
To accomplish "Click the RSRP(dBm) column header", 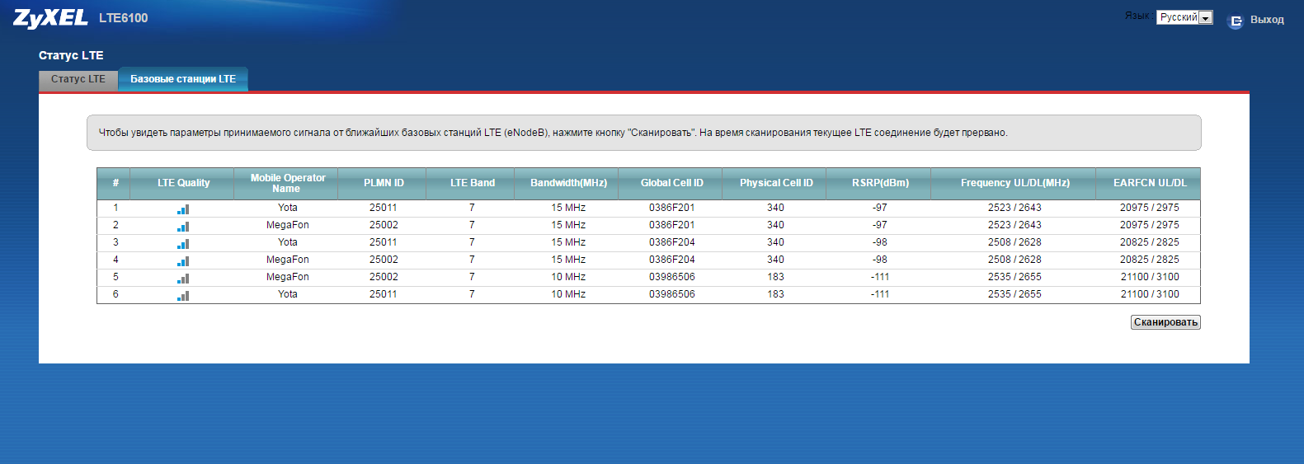I will [880, 183].
